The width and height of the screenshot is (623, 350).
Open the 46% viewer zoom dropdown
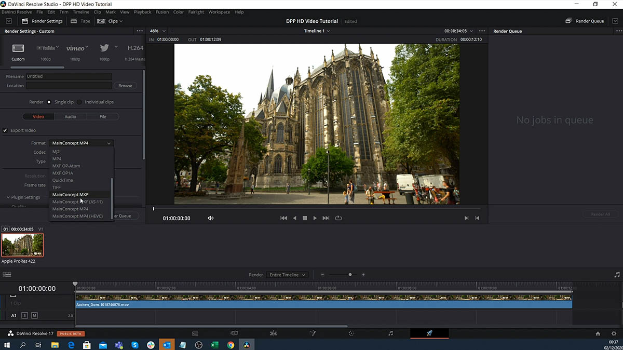point(158,31)
